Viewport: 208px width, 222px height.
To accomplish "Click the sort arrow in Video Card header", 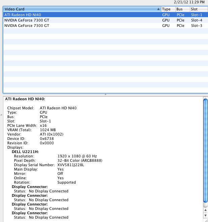I will click(158, 9).
